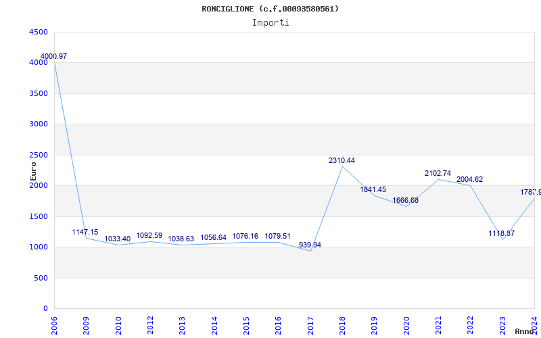Click the x-axis year 2006
Screen dimensions: 541x338
(x=54, y=326)
